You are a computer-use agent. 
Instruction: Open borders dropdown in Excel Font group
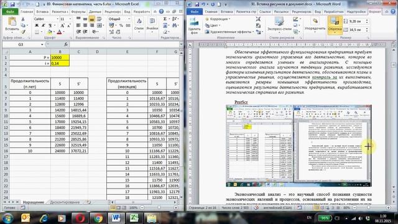tap(42, 32)
